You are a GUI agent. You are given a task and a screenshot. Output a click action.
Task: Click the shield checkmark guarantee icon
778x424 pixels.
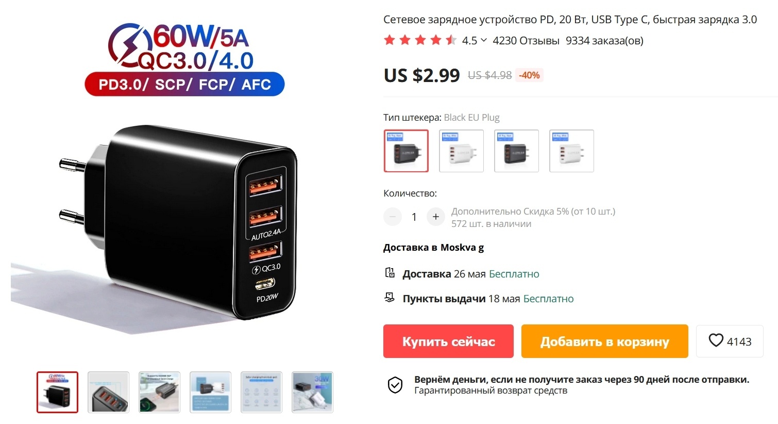coord(395,385)
